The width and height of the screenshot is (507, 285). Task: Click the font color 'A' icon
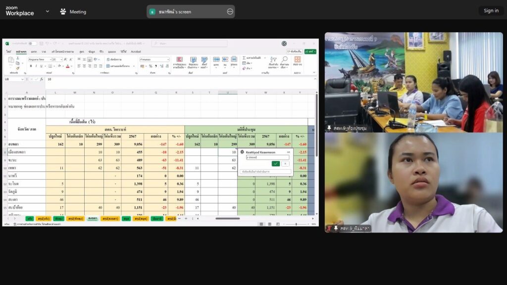tap(68, 66)
